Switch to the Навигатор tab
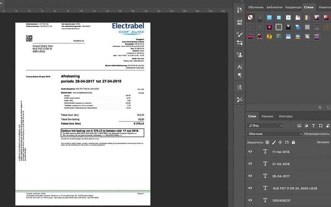This screenshot has width=331, height=207. [325, 7]
